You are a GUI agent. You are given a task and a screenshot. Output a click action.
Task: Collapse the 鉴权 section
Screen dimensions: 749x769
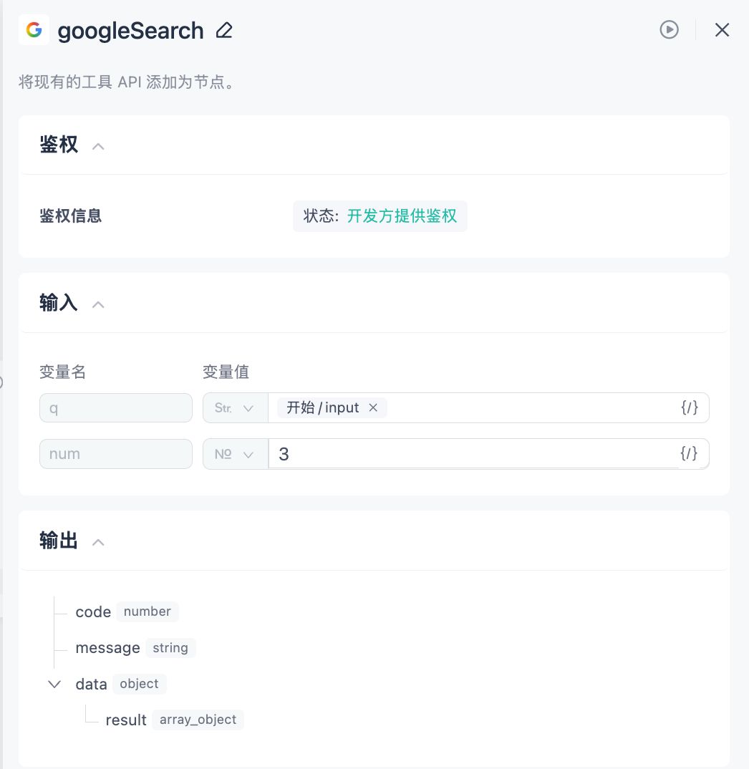click(x=98, y=146)
